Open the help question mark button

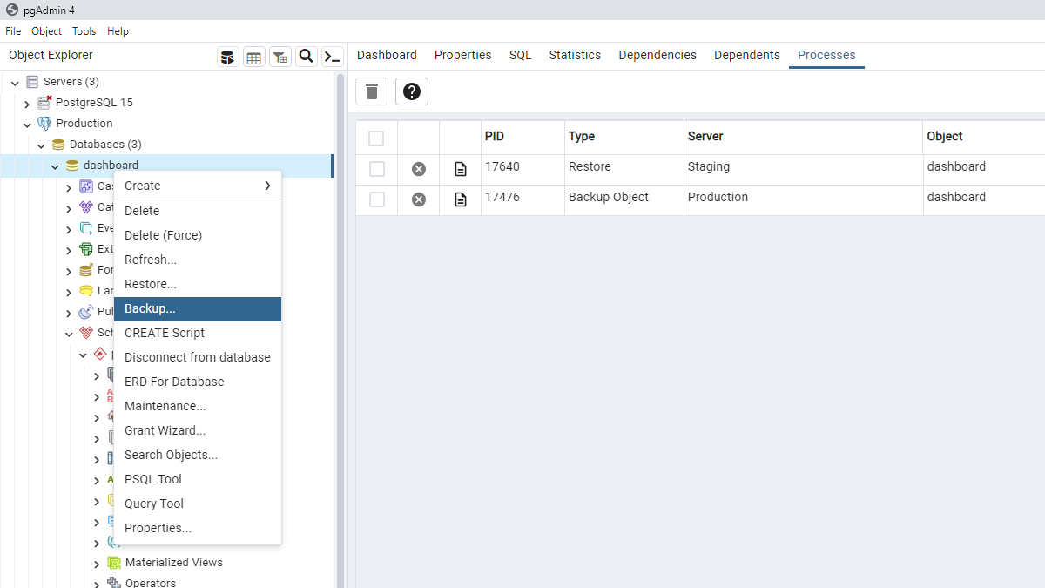(412, 91)
